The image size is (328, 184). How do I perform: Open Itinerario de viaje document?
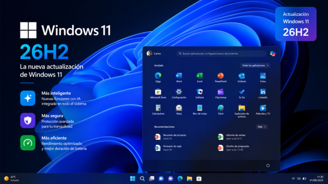tap(168, 148)
